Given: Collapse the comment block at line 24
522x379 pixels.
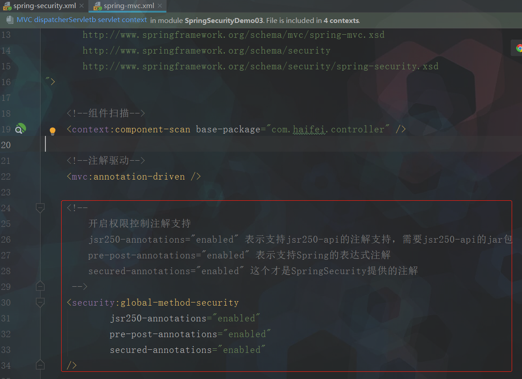Looking at the screenshot, I should click(40, 208).
